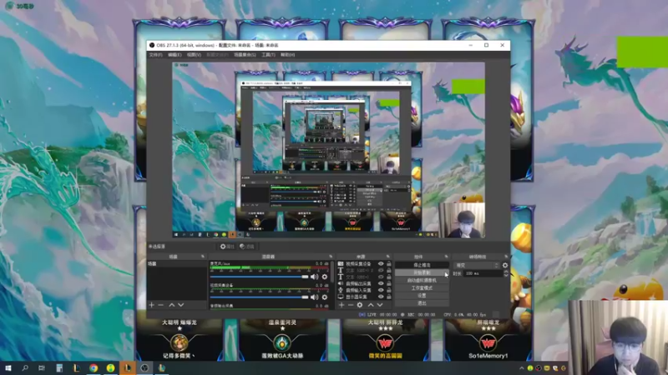This screenshot has height=375, width=668.
Task: Move the scene up with the arrow
Action: (172, 305)
